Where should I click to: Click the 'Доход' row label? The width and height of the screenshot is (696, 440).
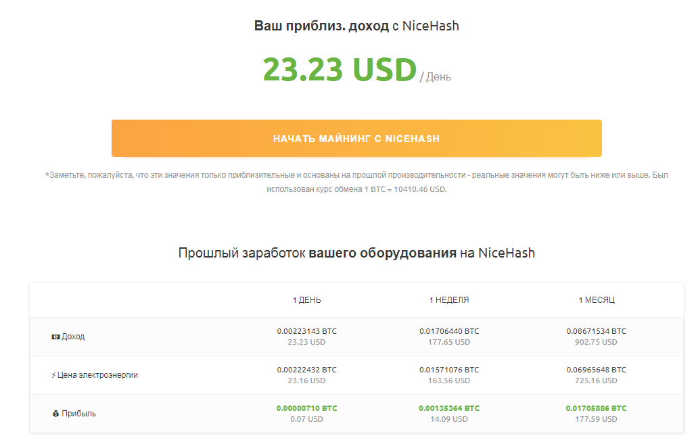coord(73,337)
